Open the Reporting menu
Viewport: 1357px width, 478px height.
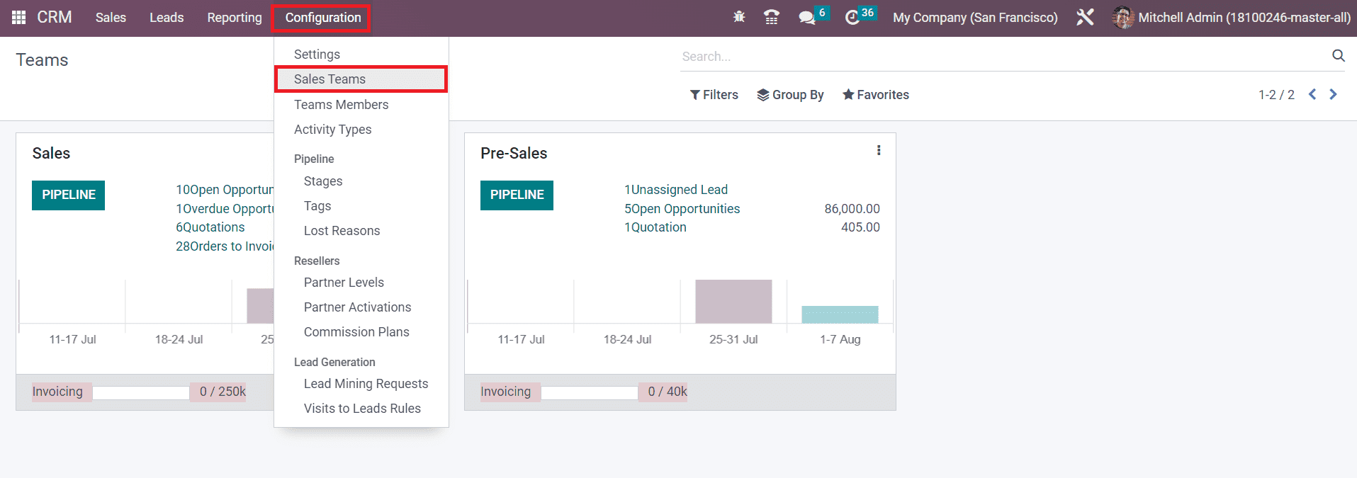[234, 18]
